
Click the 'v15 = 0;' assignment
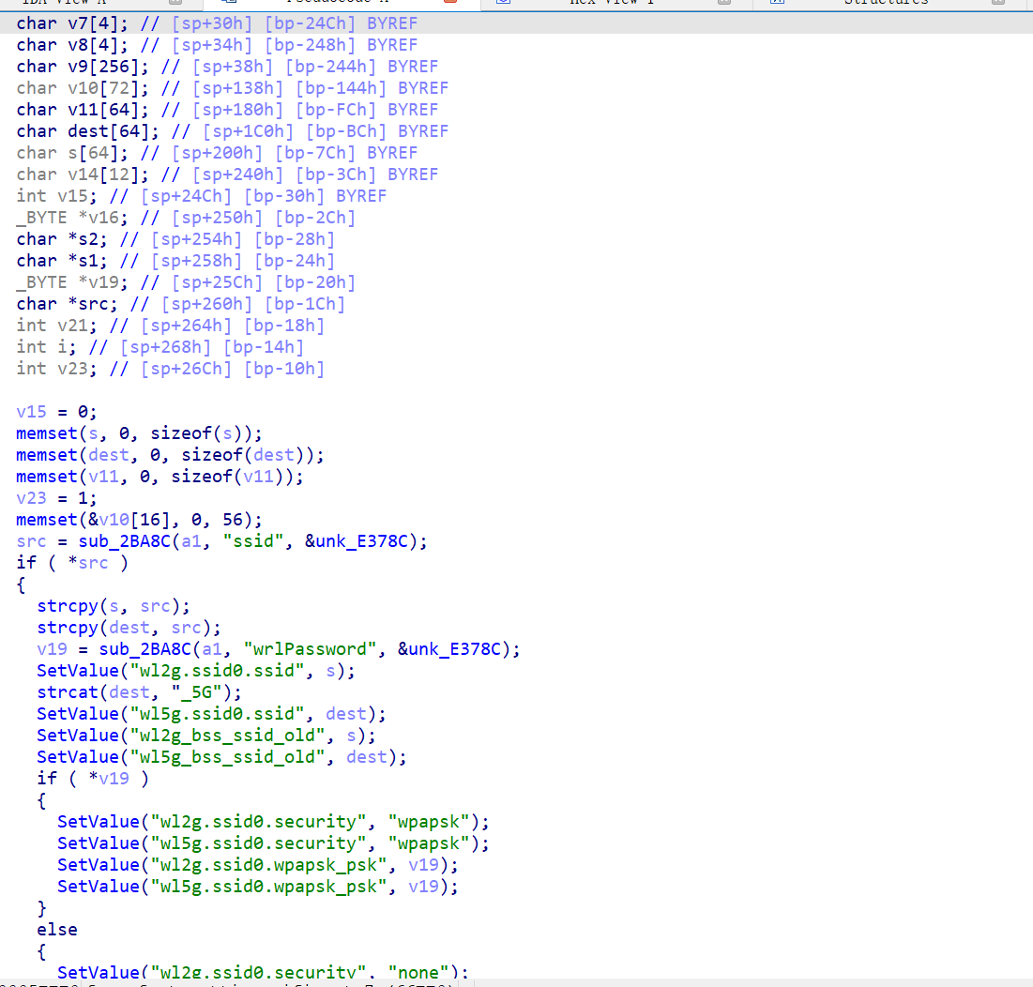56,412
